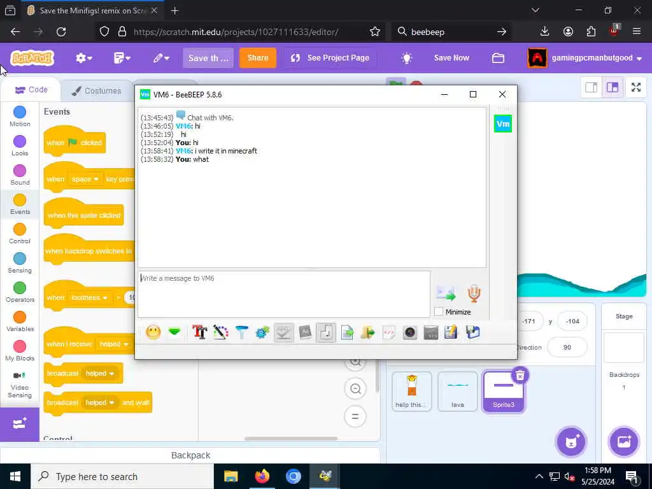Viewport: 652px width, 489px height.
Task: Click Save Now in Scratch
Action: point(451,58)
